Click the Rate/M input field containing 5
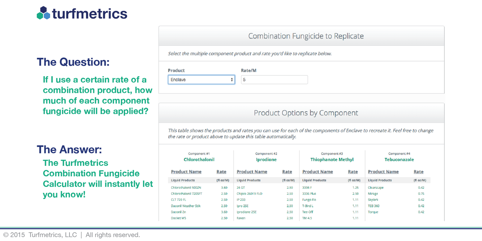 (274, 80)
